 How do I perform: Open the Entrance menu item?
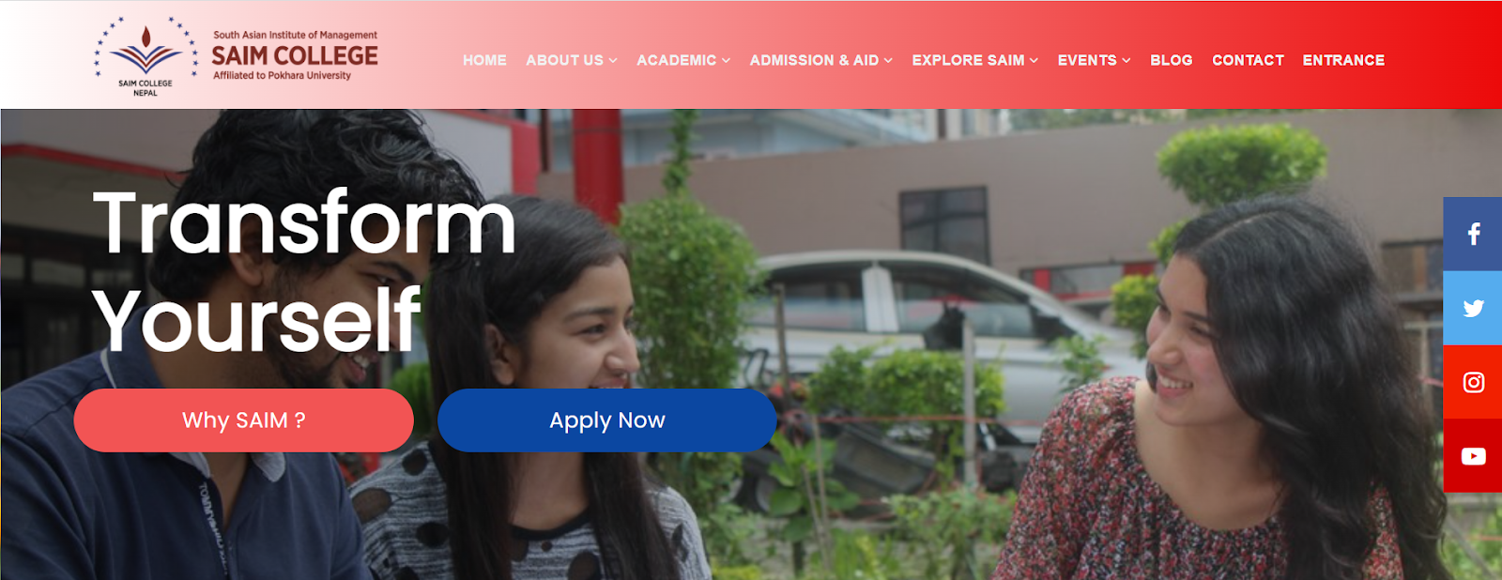pyautogui.click(x=1343, y=60)
